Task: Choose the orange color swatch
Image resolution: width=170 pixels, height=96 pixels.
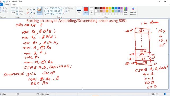Action: (x=107, y=8)
